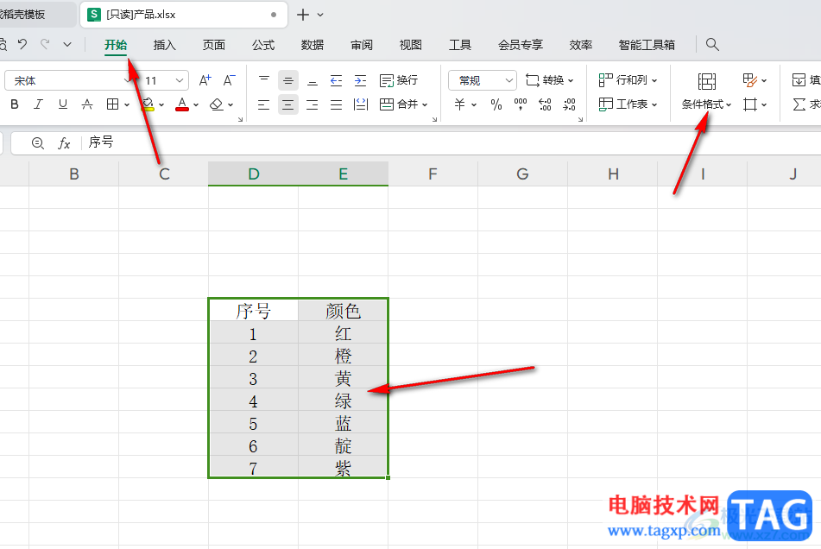This screenshot has width=821, height=549.
Task: Open the 工作表 worksheet menu
Action: tap(628, 104)
